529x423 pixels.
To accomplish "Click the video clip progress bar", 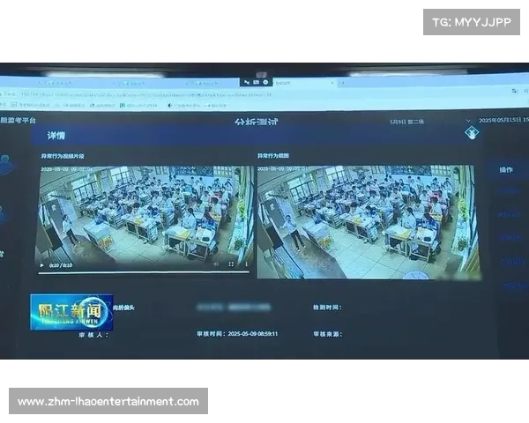I will click(144, 272).
